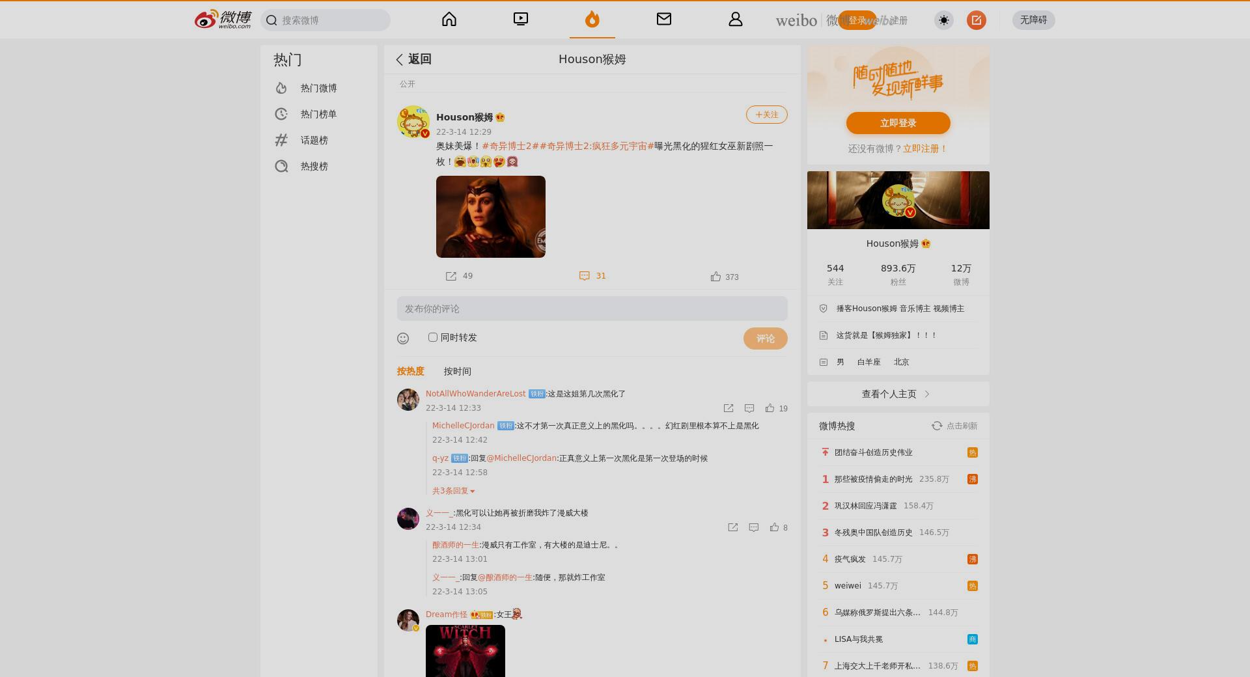Open hashtag #奇异博士2:疯狂多元宇宙#

(596, 146)
